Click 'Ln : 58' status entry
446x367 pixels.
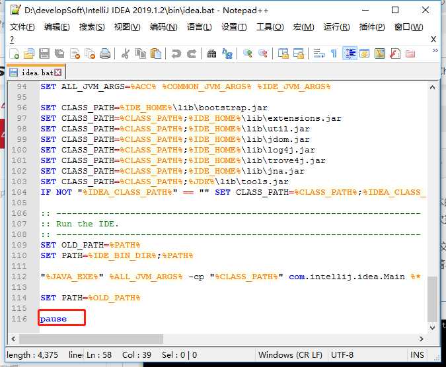(99, 354)
